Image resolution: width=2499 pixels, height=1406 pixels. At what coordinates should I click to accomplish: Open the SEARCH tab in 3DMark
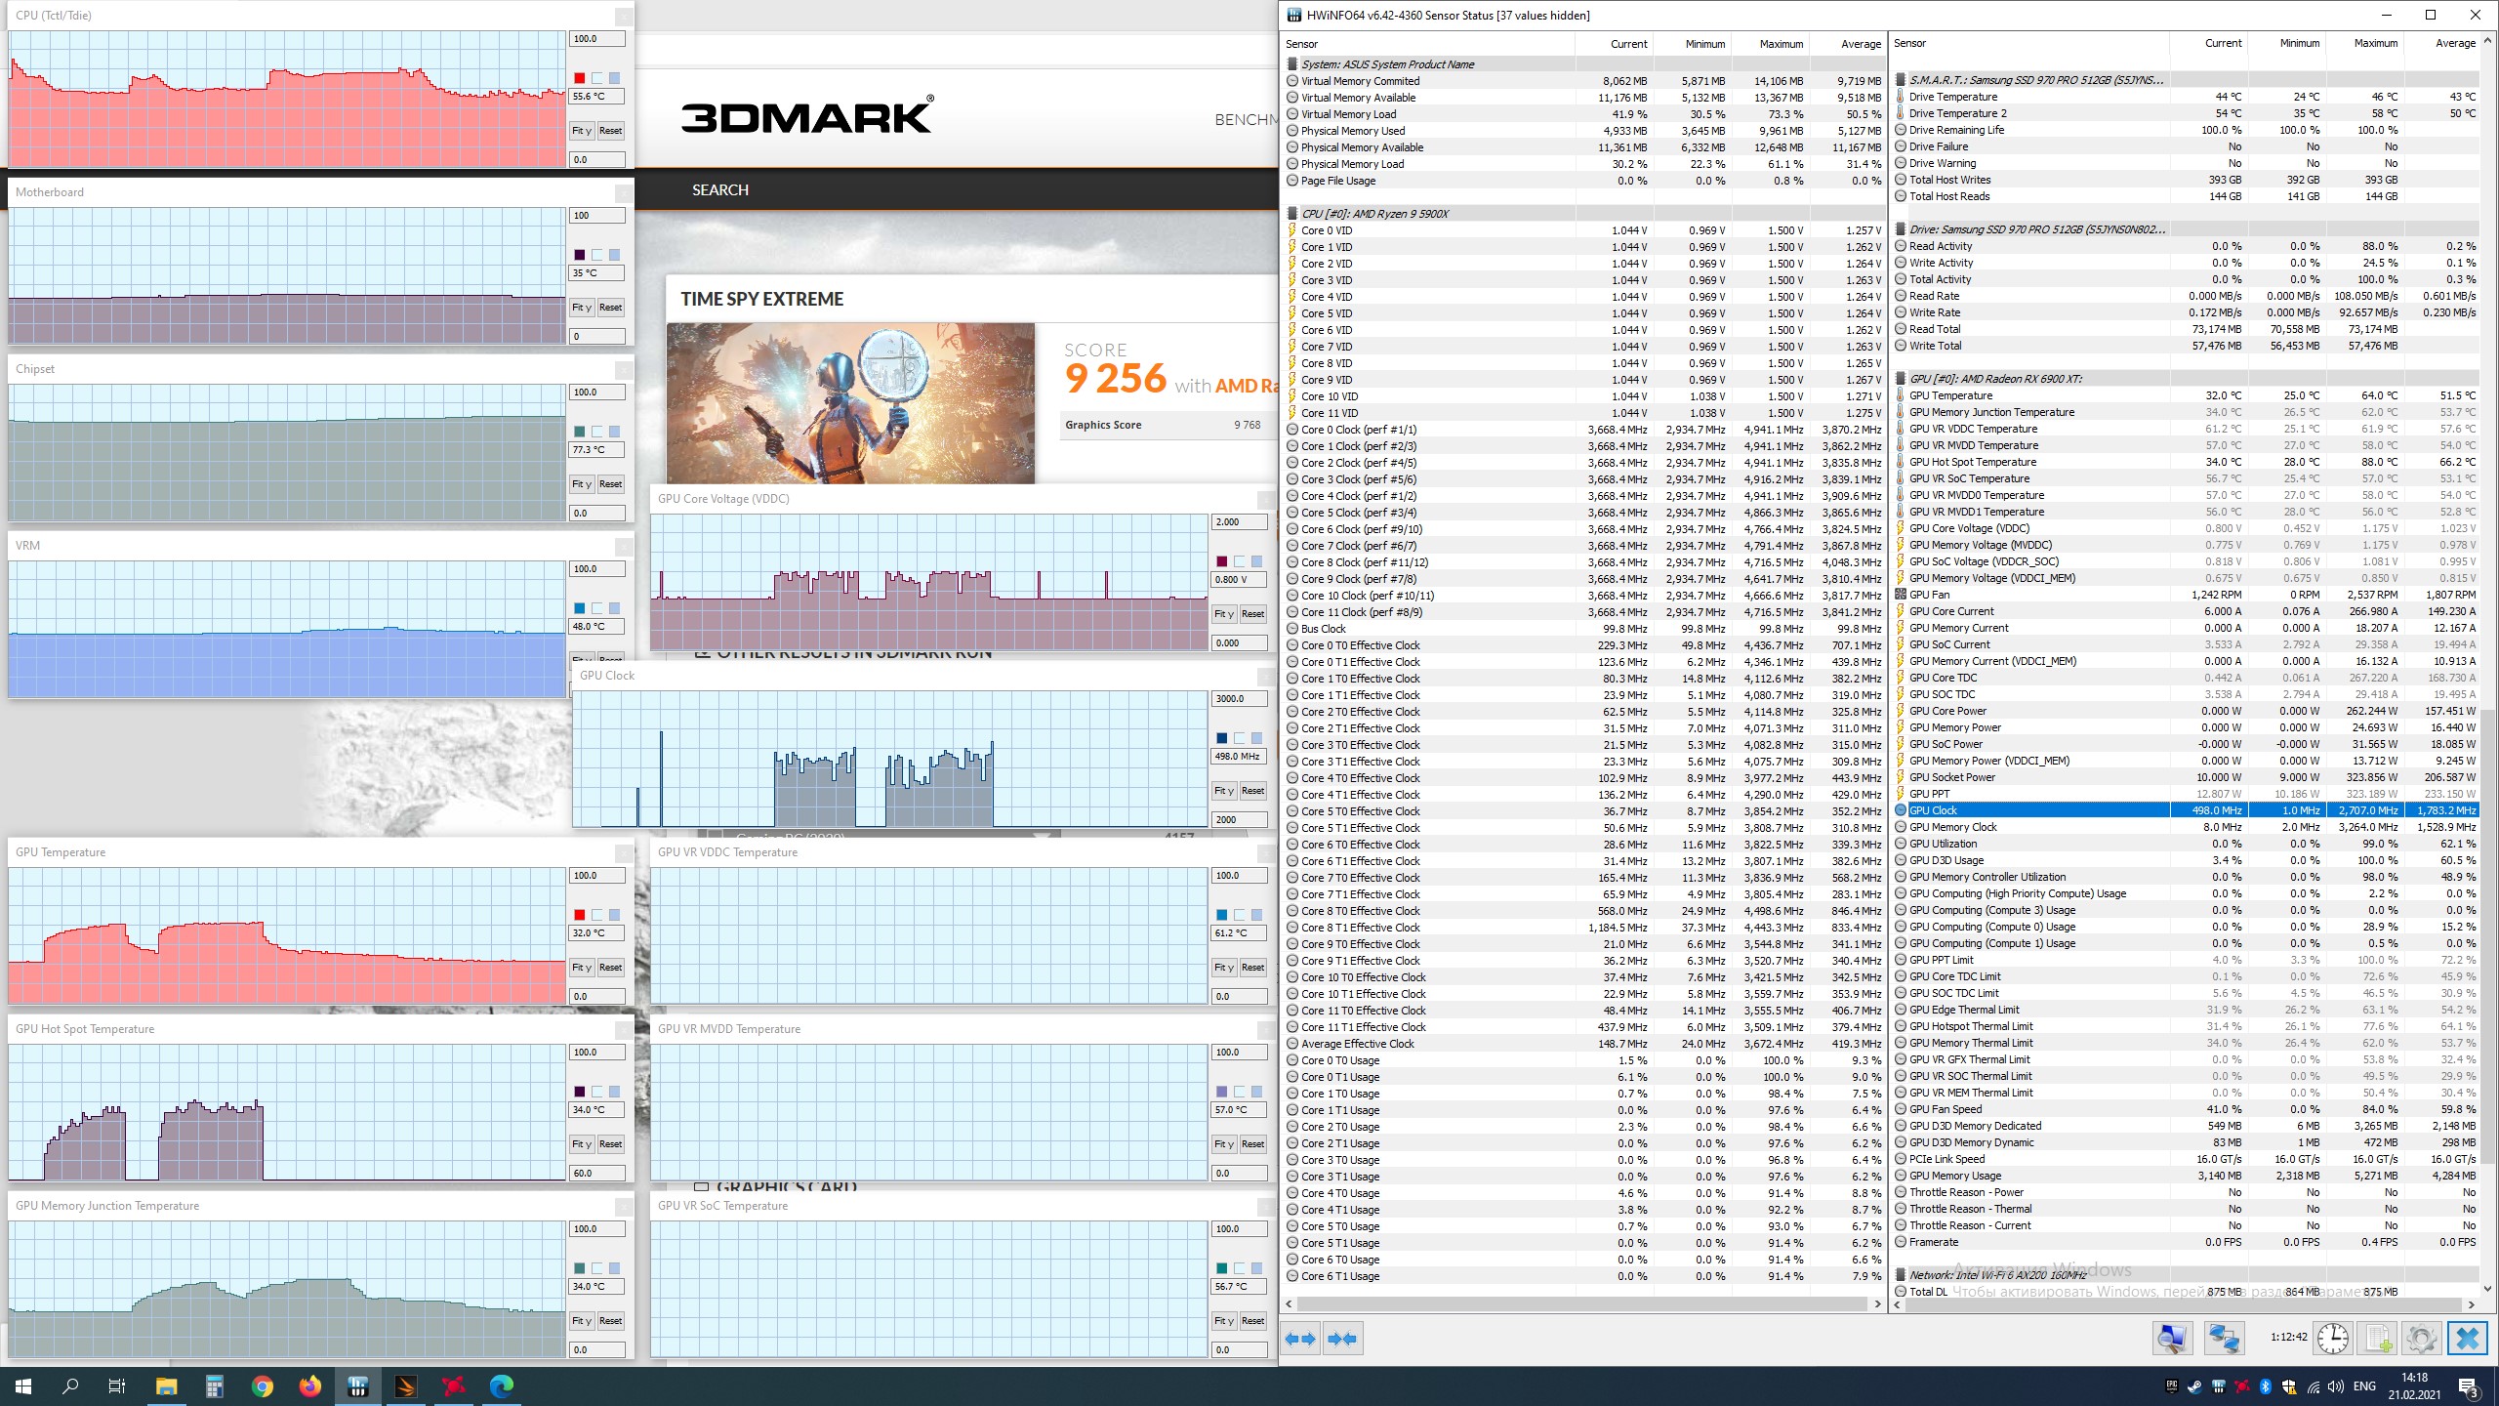(720, 190)
